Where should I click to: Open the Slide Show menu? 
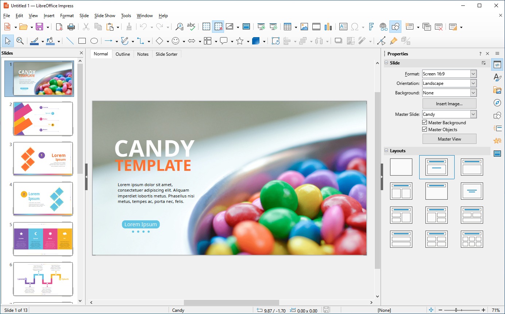click(105, 16)
